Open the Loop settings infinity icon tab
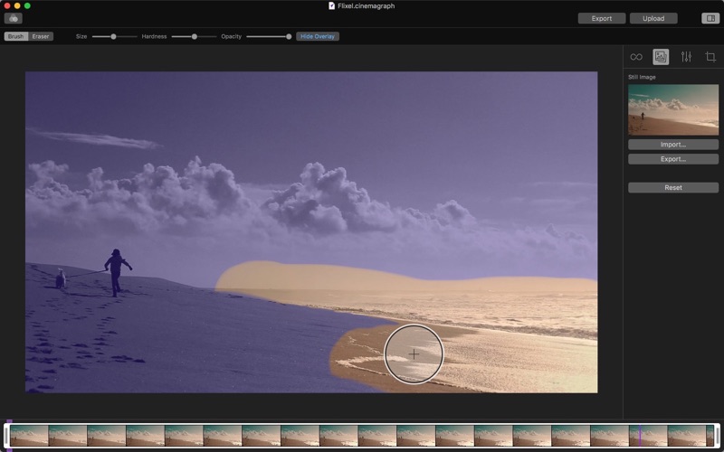Image resolution: width=724 pixels, height=452 pixels. (x=636, y=57)
